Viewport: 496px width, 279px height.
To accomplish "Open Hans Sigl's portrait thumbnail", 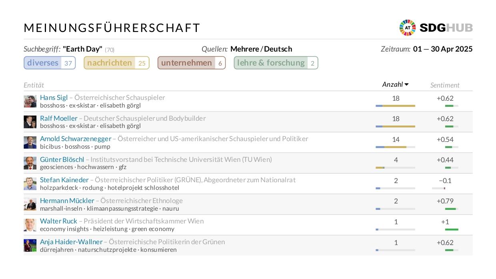I will coord(30,102).
